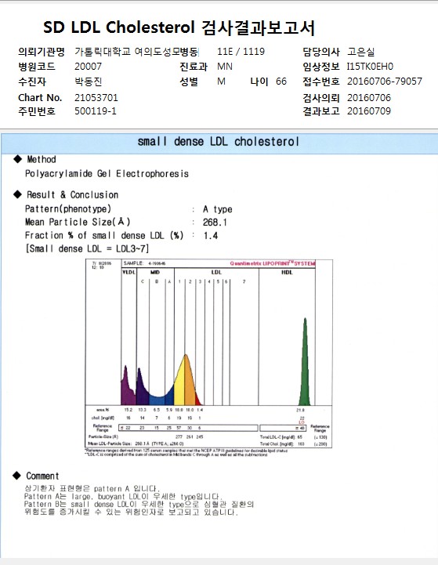
Task: Select the 임상정보 code I15TK0EH0
Action: tap(370, 67)
